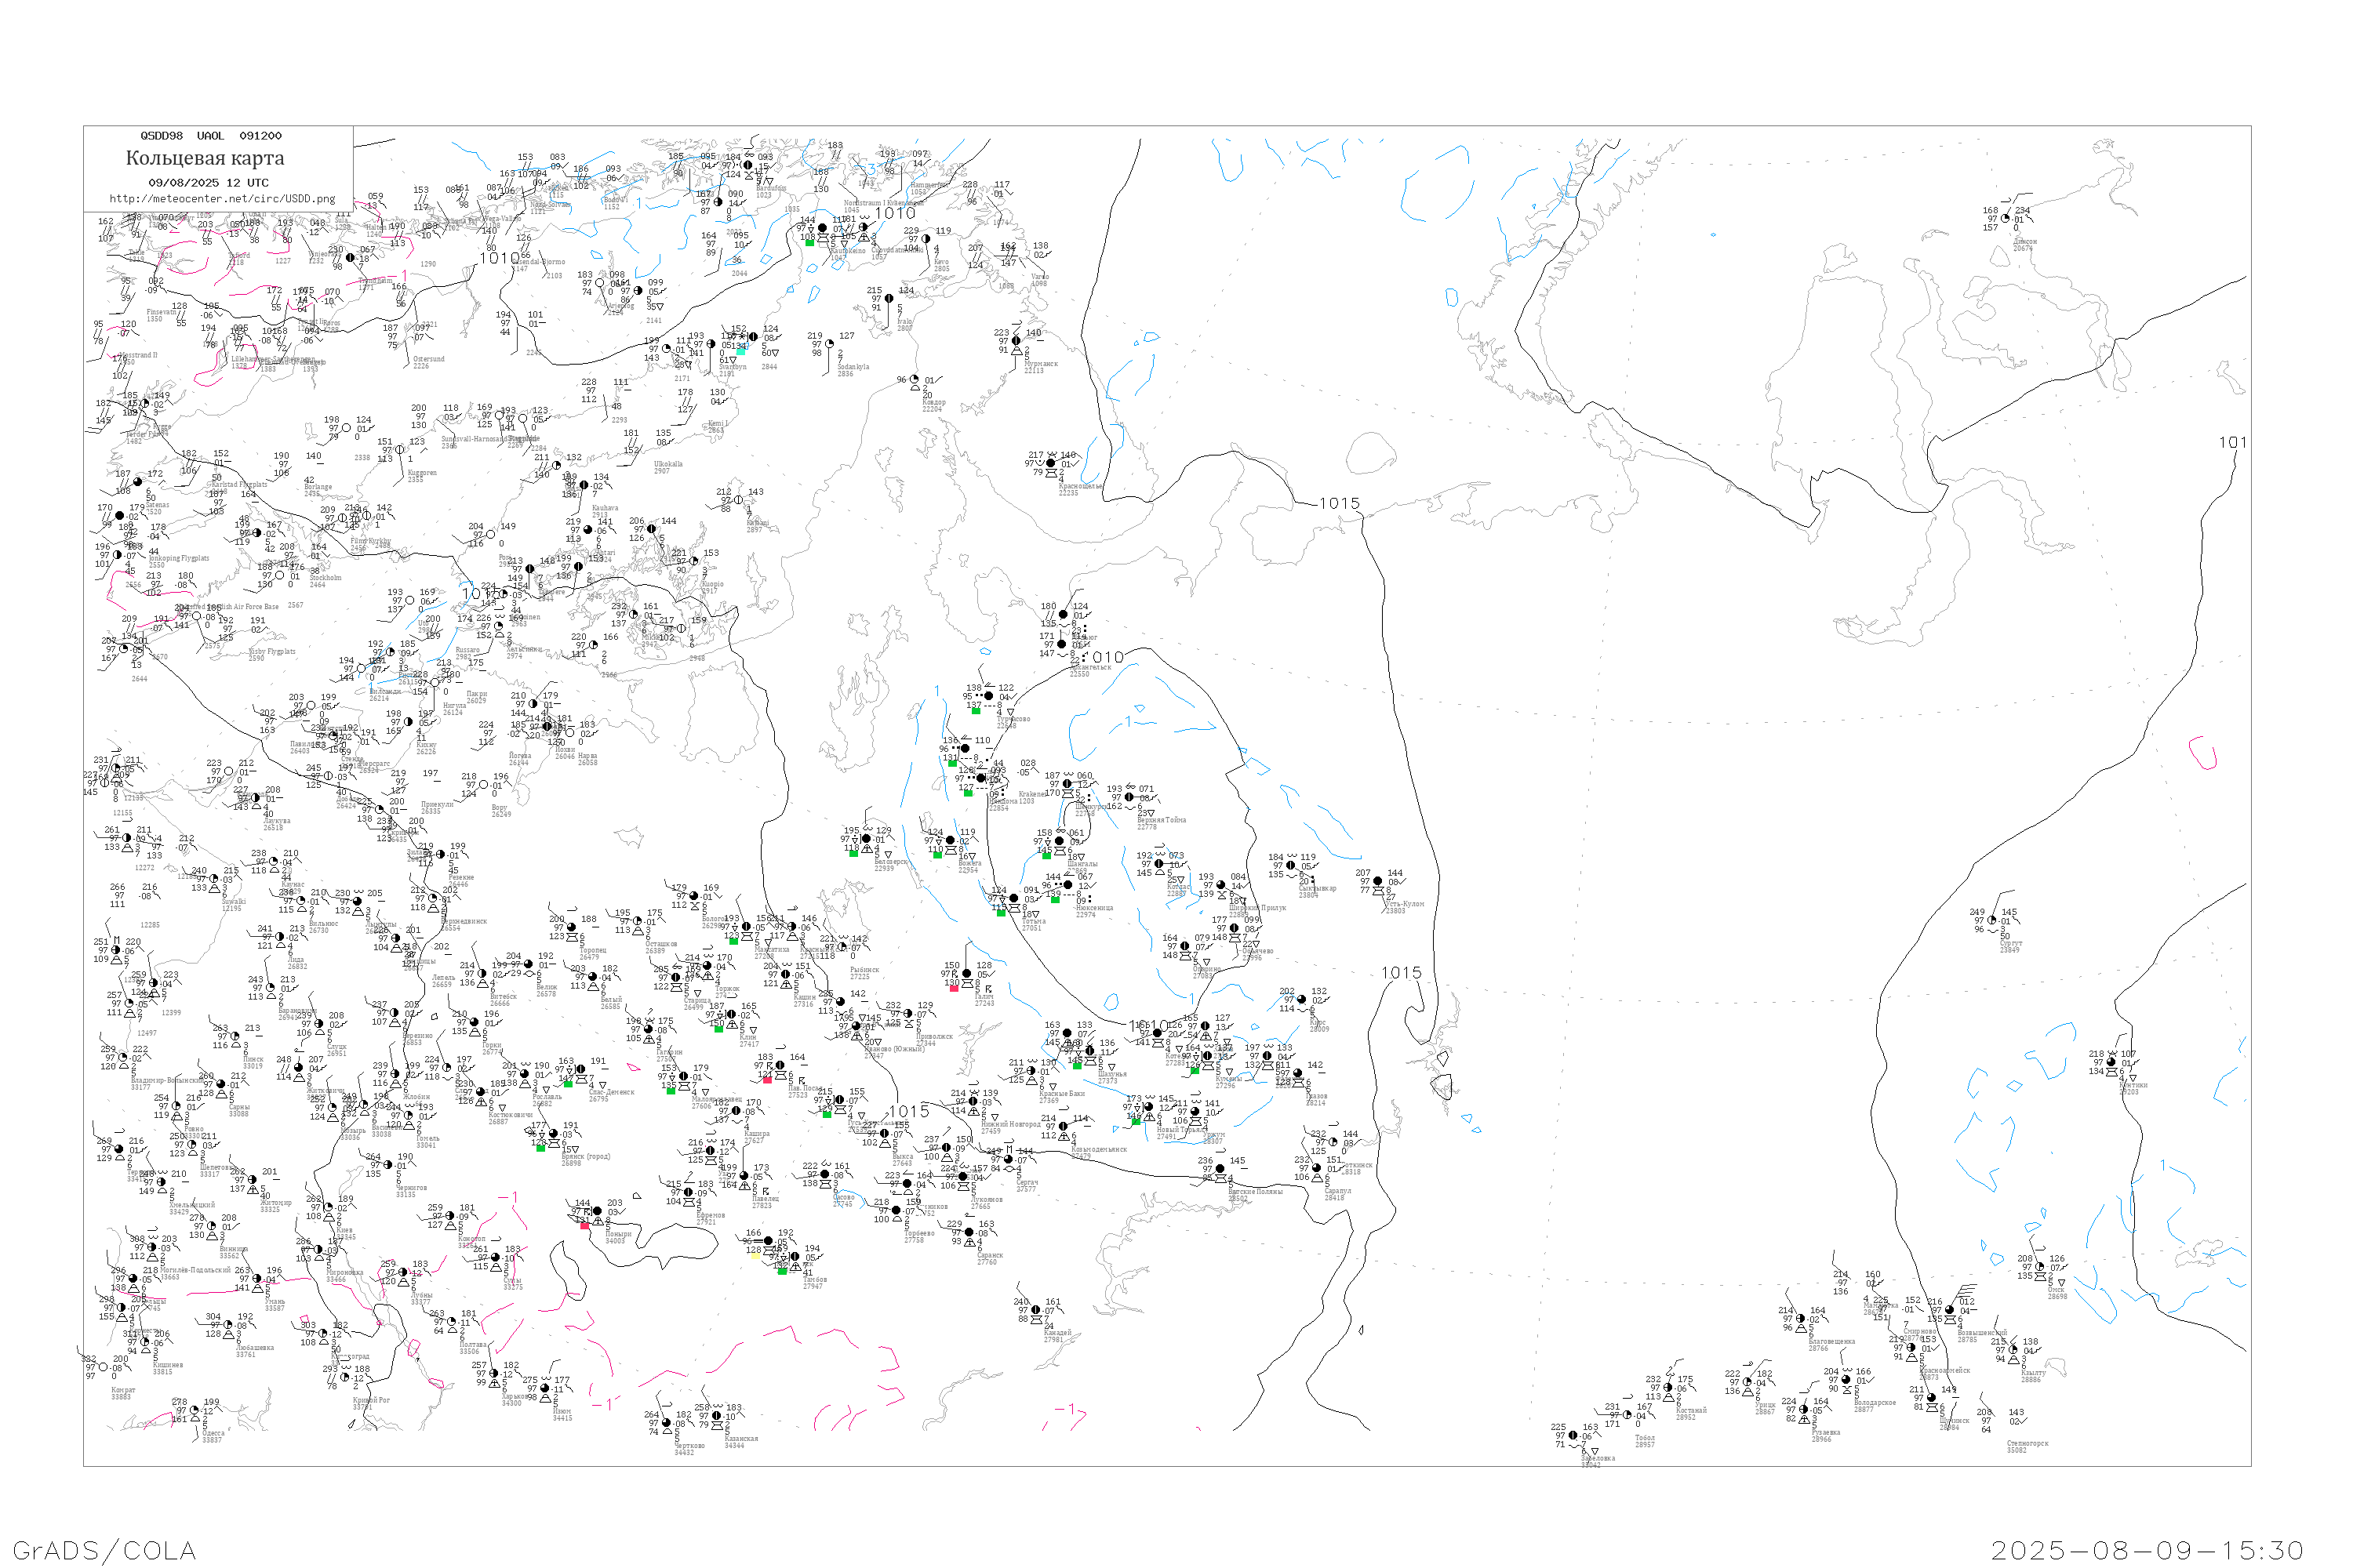
Task: Click the Усть-Кулом station filled circle marker
Action: (1377, 882)
